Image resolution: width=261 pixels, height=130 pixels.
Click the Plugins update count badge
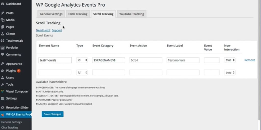pyautogui.click(x=19, y=71)
